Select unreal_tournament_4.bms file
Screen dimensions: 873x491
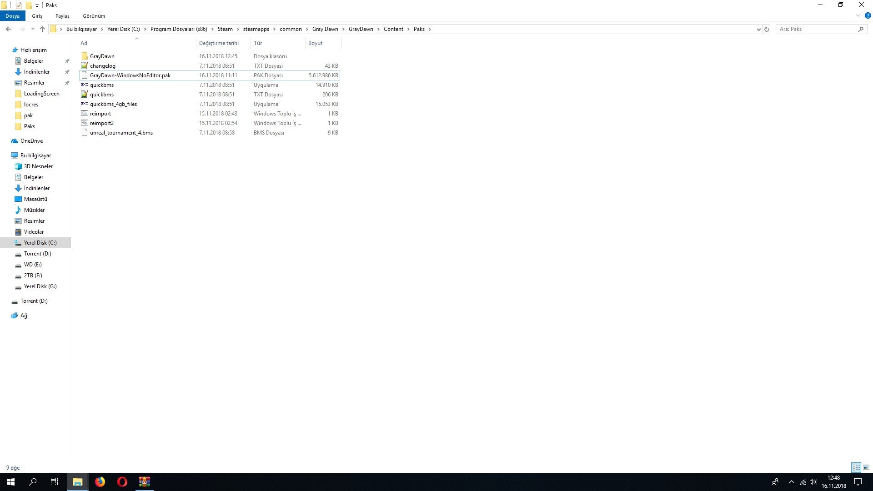[121, 133]
